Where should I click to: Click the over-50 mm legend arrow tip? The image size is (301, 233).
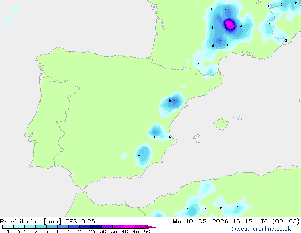[x=150, y=227]
